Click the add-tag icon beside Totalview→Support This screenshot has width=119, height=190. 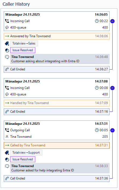(x=7, y=153)
